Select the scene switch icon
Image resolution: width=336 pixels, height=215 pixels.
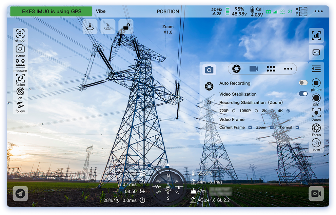pos(20,49)
